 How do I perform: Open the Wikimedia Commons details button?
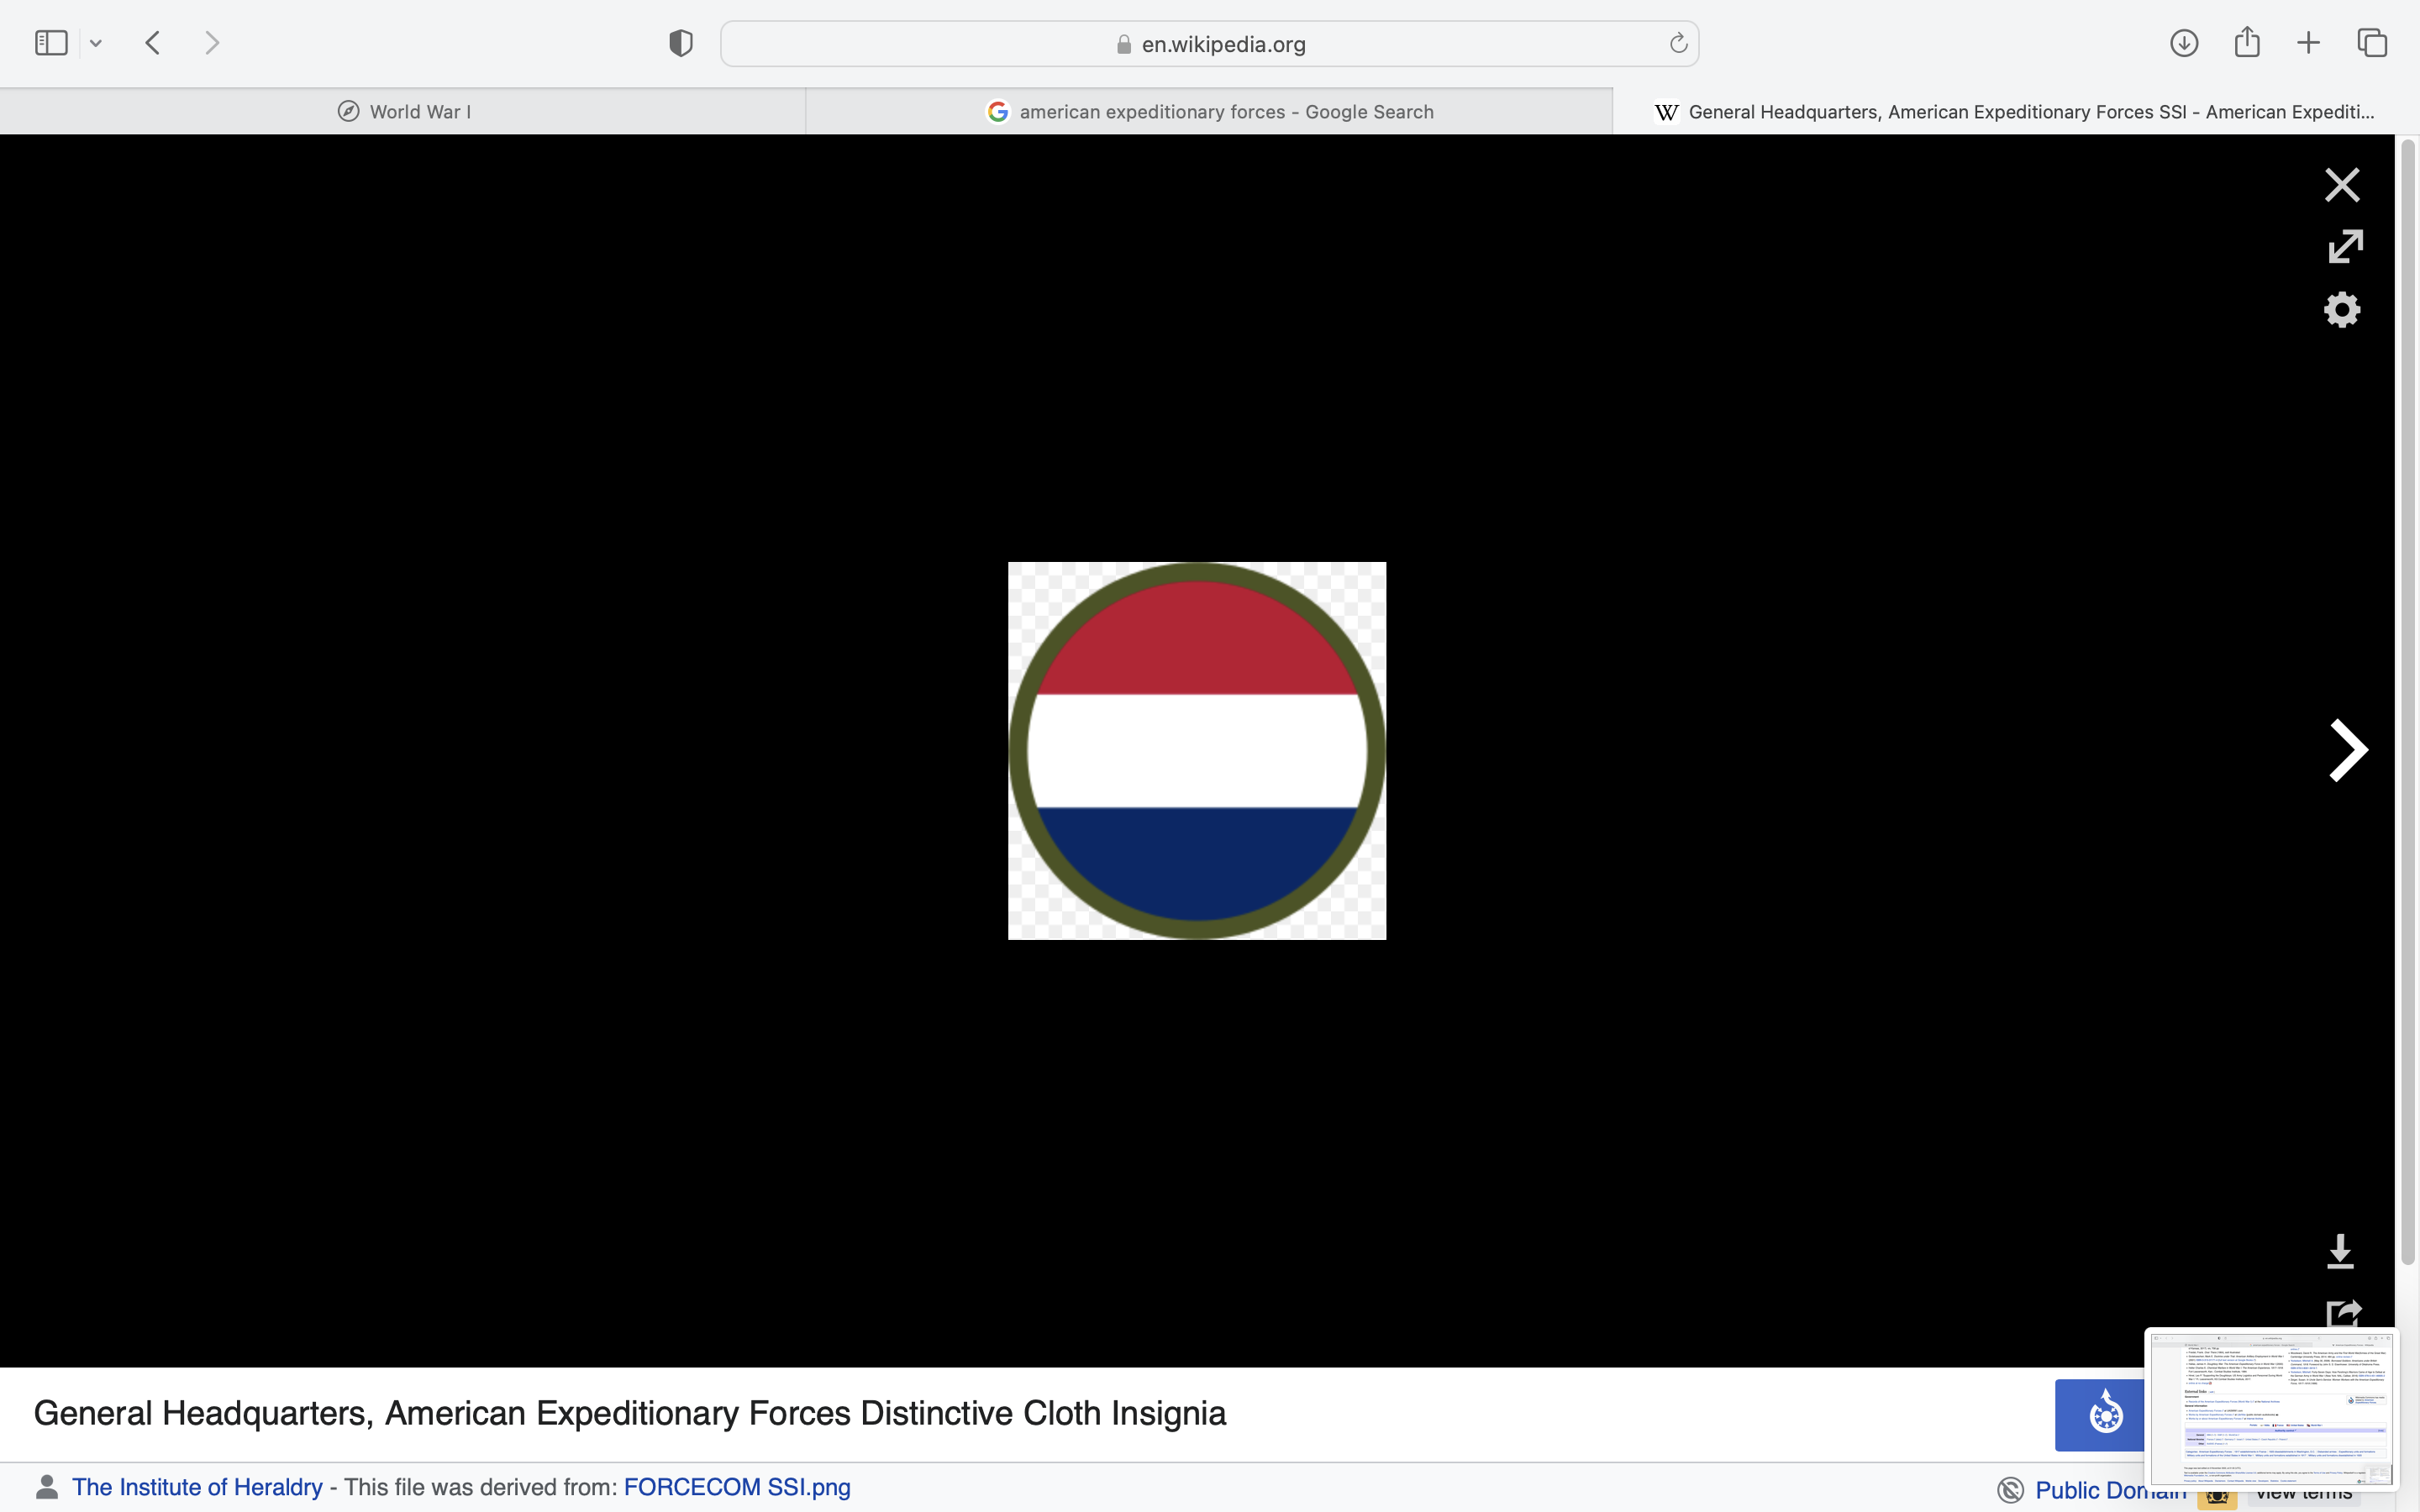tap(2103, 1414)
